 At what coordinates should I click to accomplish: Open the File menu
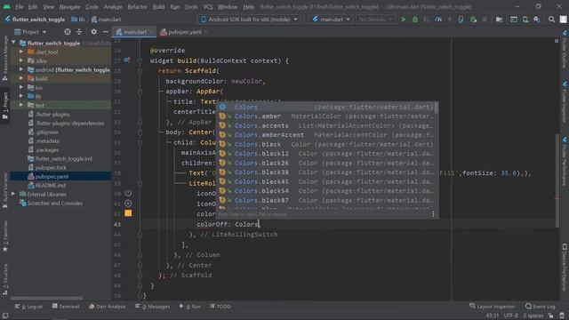20,7
